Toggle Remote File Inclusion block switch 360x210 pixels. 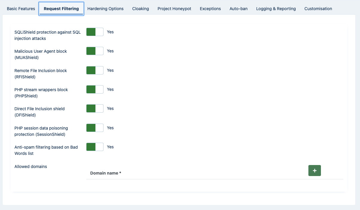click(x=95, y=70)
